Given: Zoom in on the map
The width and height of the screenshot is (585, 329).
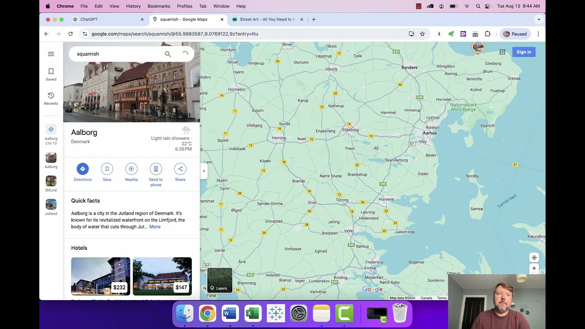Looking at the screenshot, I should pos(534,269).
